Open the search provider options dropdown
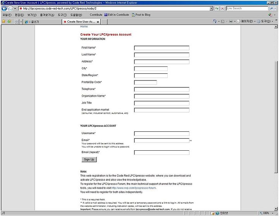The width and height of the screenshot is (279, 216). pos(275,9)
